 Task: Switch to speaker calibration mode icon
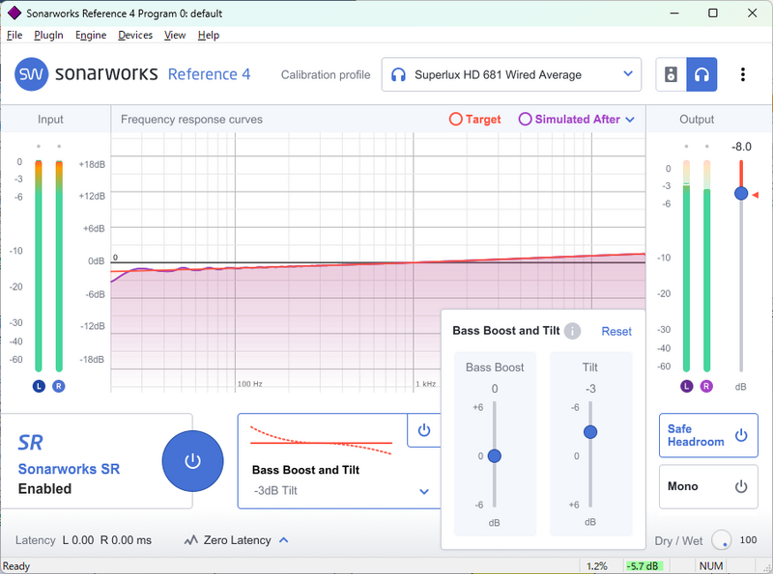click(x=671, y=74)
